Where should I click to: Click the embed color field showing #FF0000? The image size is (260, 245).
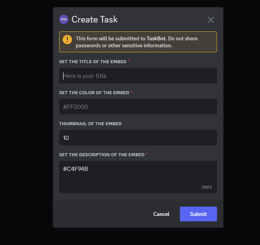pos(138,107)
